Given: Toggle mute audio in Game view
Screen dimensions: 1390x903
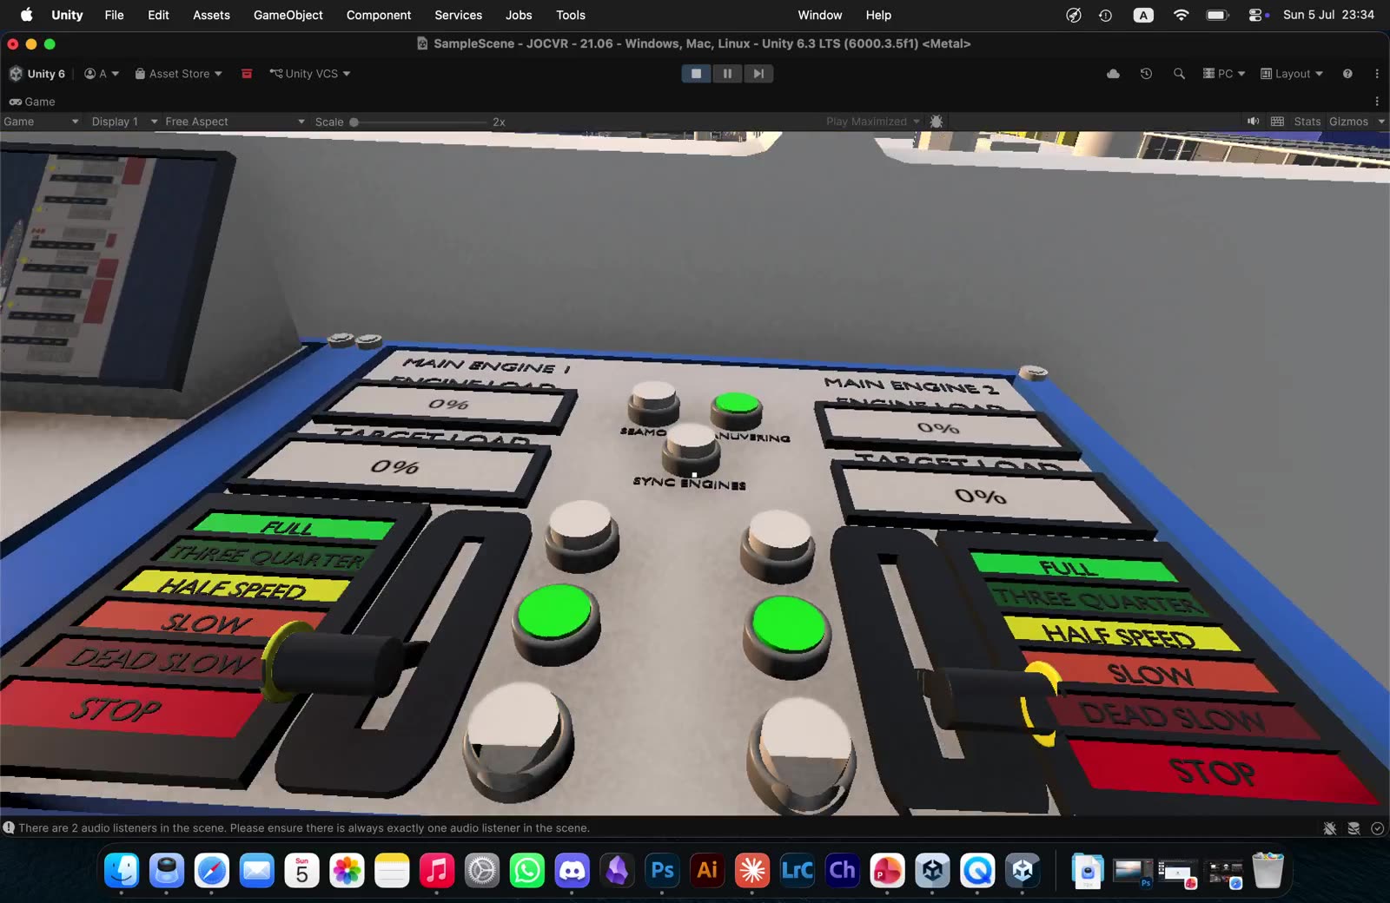Looking at the screenshot, I should coord(1253,122).
